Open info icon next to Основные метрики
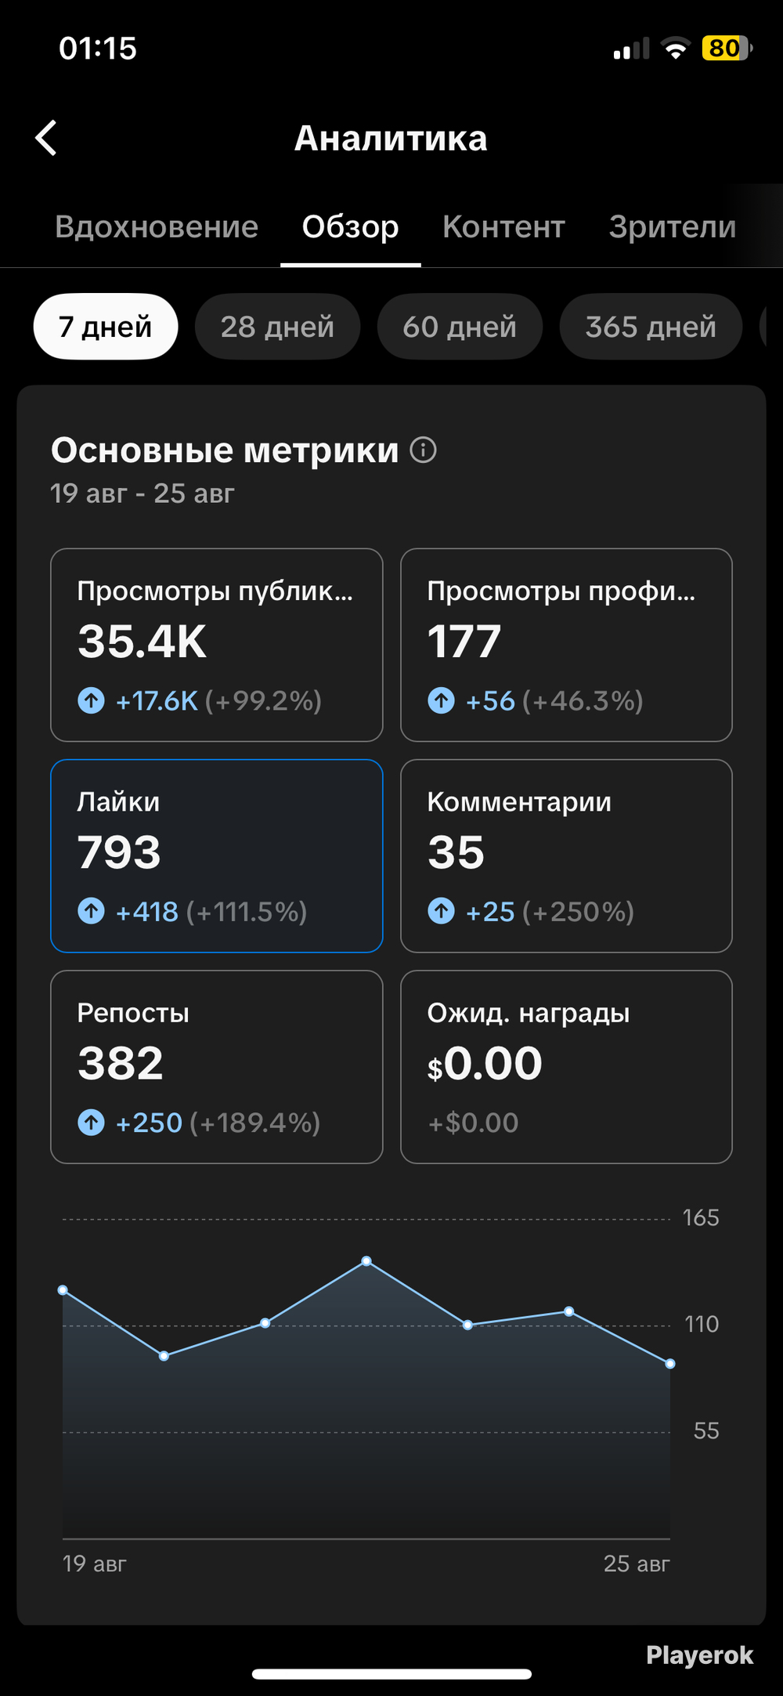783x1696 pixels. [x=423, y=450]
